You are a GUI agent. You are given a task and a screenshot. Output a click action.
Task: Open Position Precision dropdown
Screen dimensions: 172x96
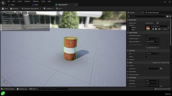[x=152, y=39]
